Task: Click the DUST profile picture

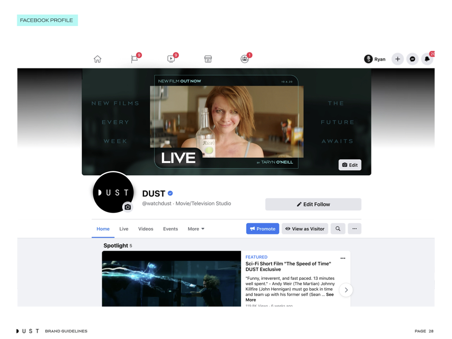Action: pos(113,192)
